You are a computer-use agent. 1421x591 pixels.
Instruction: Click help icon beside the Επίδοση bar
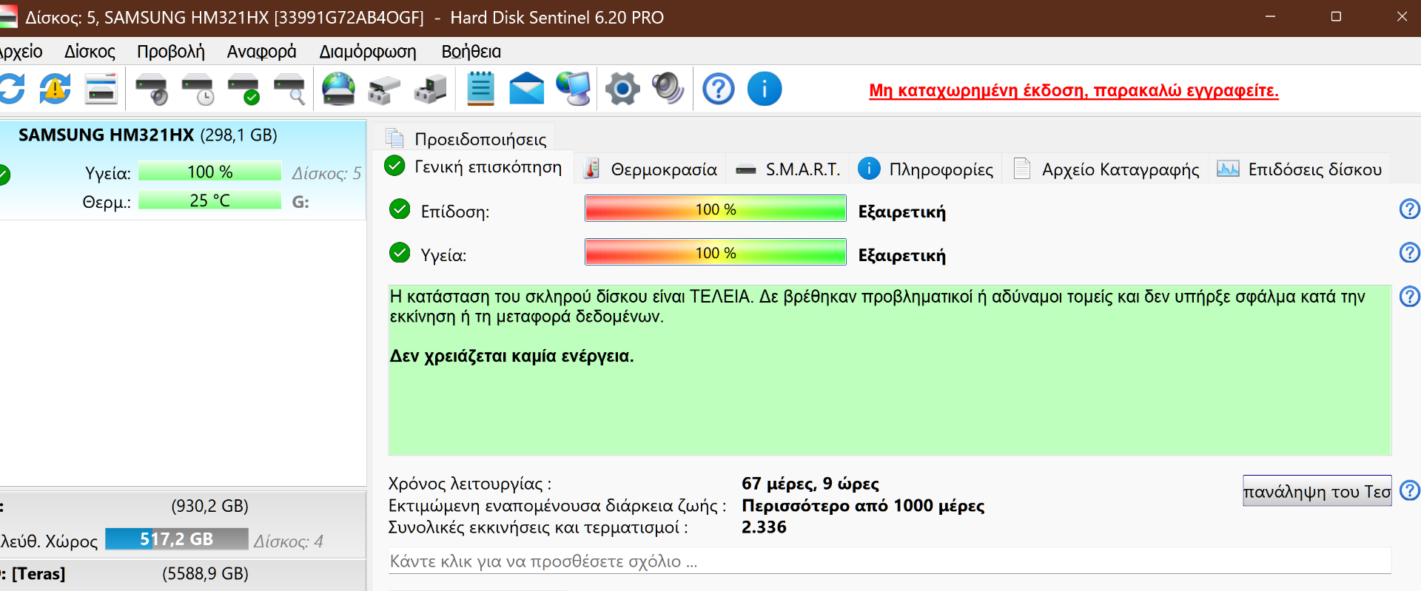[x=1409, y=209]
